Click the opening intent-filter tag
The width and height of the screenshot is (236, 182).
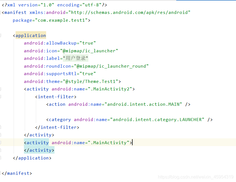[56, 97]
